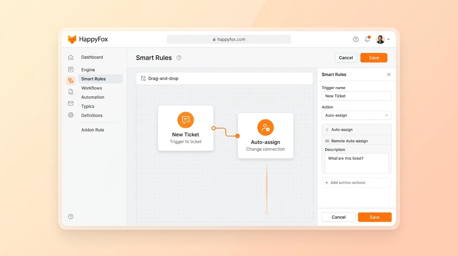
Task: Click the help icon next to the Smart Rules title
Action: tap(179, 58)
